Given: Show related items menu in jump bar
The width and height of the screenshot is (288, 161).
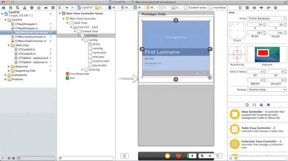Looking at the screenshot, I should pos(60,7).
